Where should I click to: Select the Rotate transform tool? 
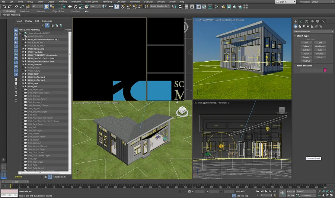[x=75, y=6]
